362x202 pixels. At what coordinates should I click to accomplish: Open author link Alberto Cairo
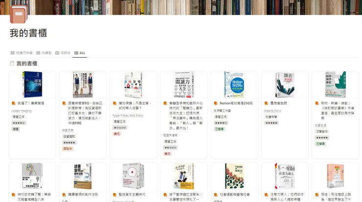point(272,111)
